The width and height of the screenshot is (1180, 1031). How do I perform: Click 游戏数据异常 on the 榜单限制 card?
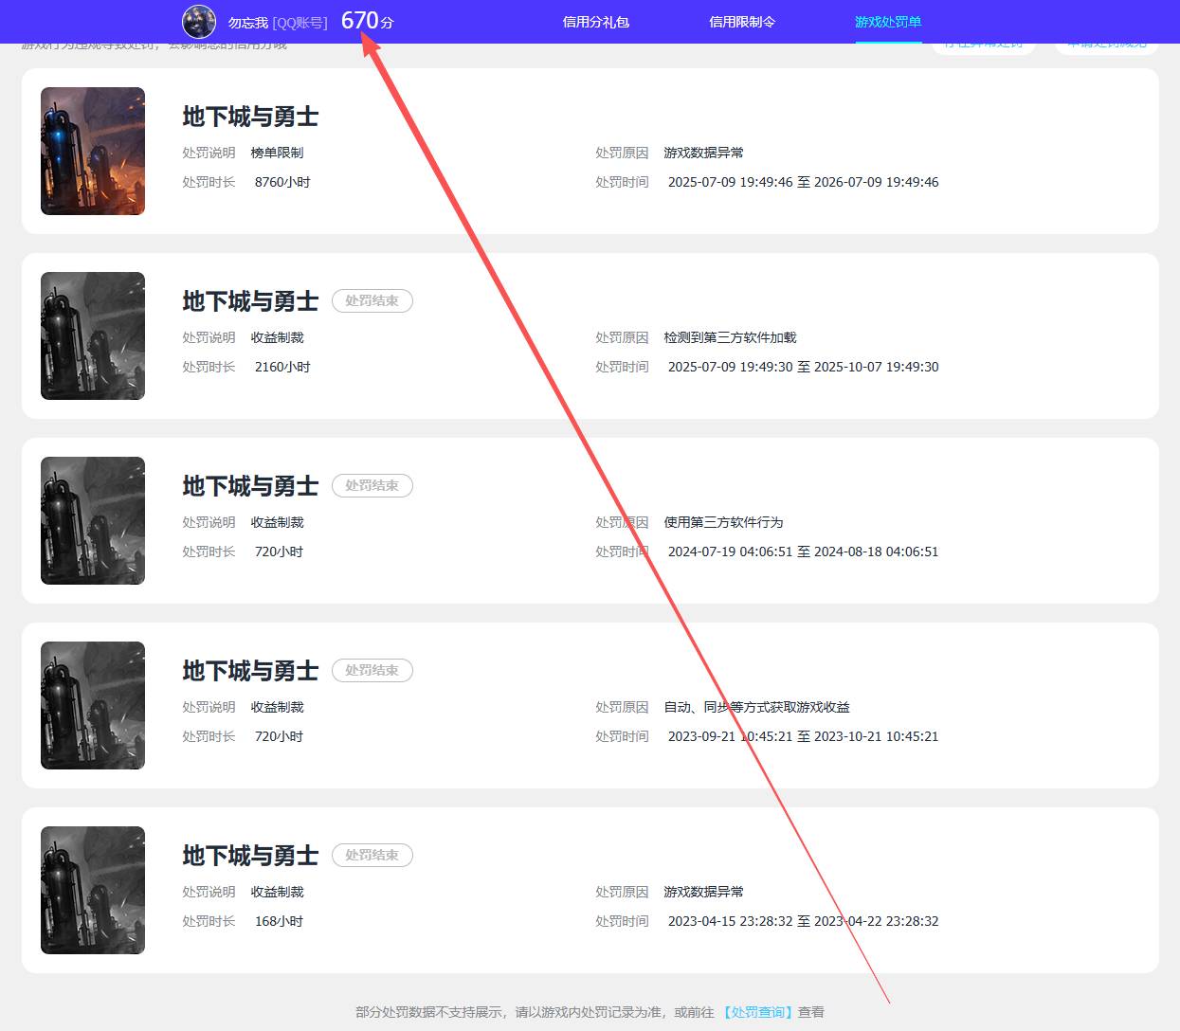[703, 153]
